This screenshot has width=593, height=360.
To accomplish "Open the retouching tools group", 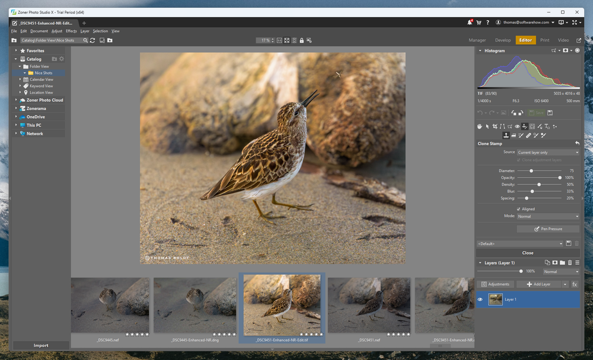I will click(525, 127).
